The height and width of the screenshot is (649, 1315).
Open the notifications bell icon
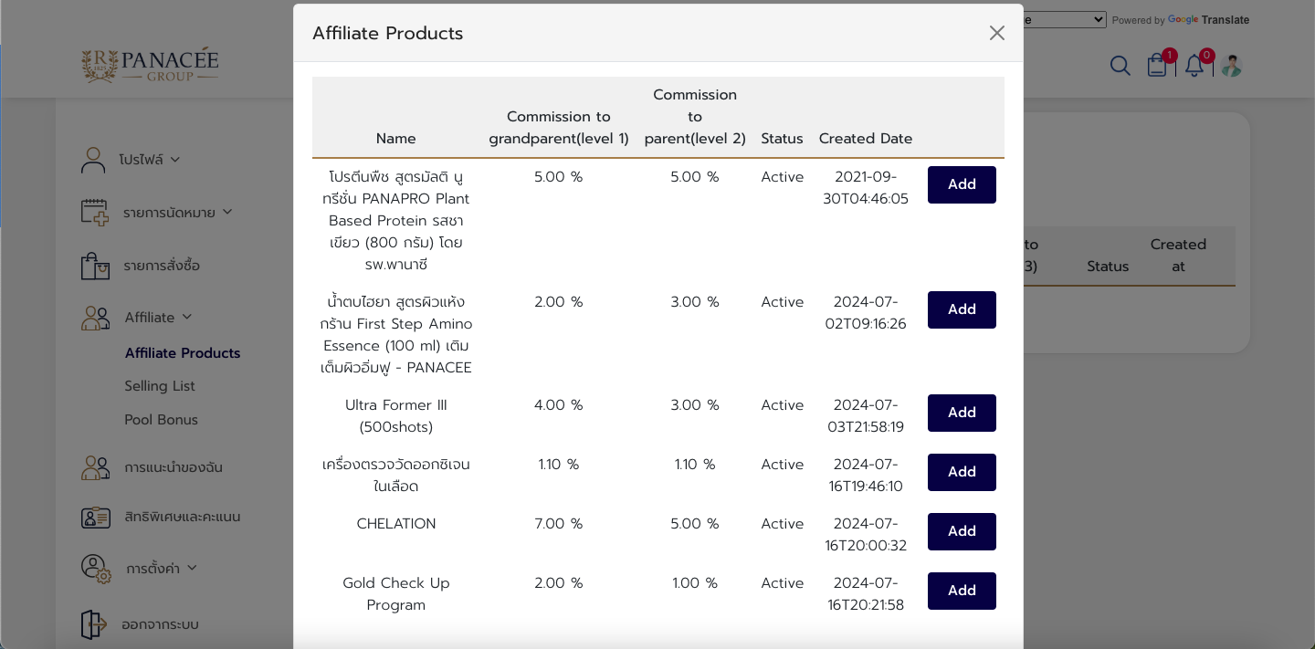(x=1194, y=66)
